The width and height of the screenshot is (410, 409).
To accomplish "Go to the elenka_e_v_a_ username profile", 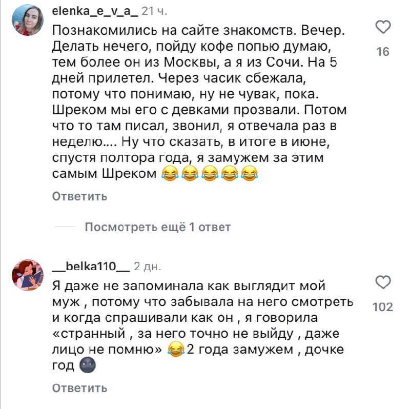I will point(94,11).
